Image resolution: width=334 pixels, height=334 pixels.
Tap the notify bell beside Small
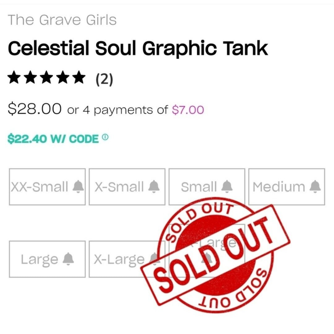coord(227,186)
